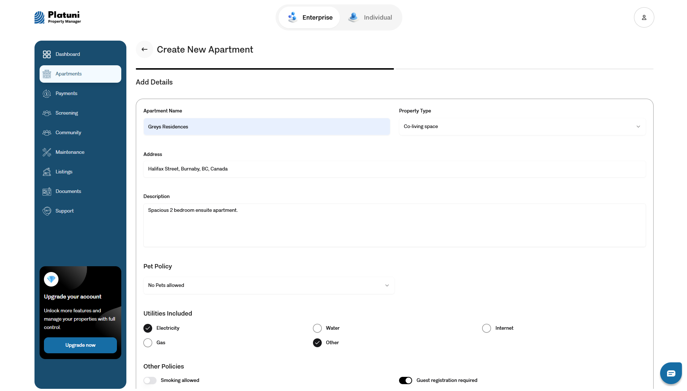Click into the Address input field
Viewport: 687px width, 391px height.
click(394, 169)
